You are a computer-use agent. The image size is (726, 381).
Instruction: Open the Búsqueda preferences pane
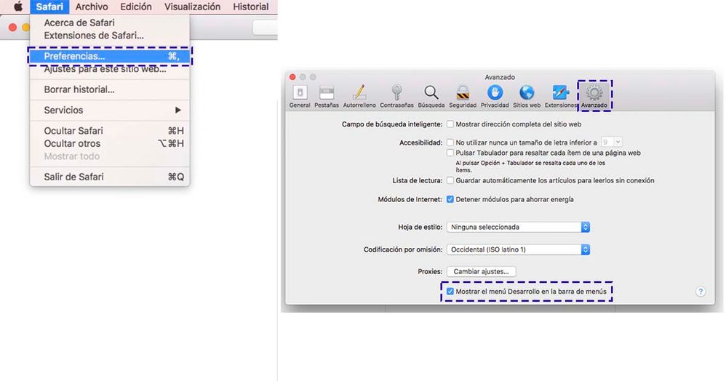pyautogui.click(x=431, y=96)
